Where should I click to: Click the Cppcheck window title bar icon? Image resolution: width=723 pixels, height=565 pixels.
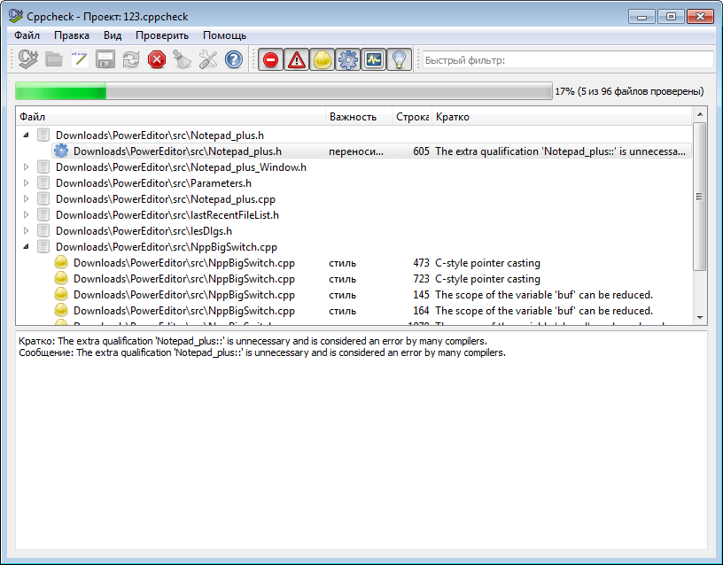click(15, 16)
